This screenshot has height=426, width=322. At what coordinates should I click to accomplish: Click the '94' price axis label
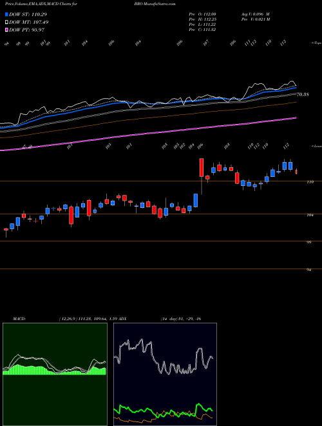[x=309, y=270]
